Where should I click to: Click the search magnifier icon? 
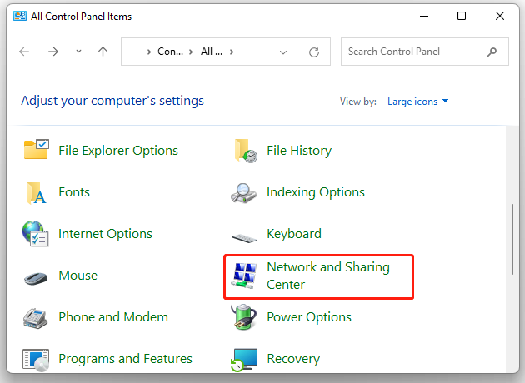point(492,52)
